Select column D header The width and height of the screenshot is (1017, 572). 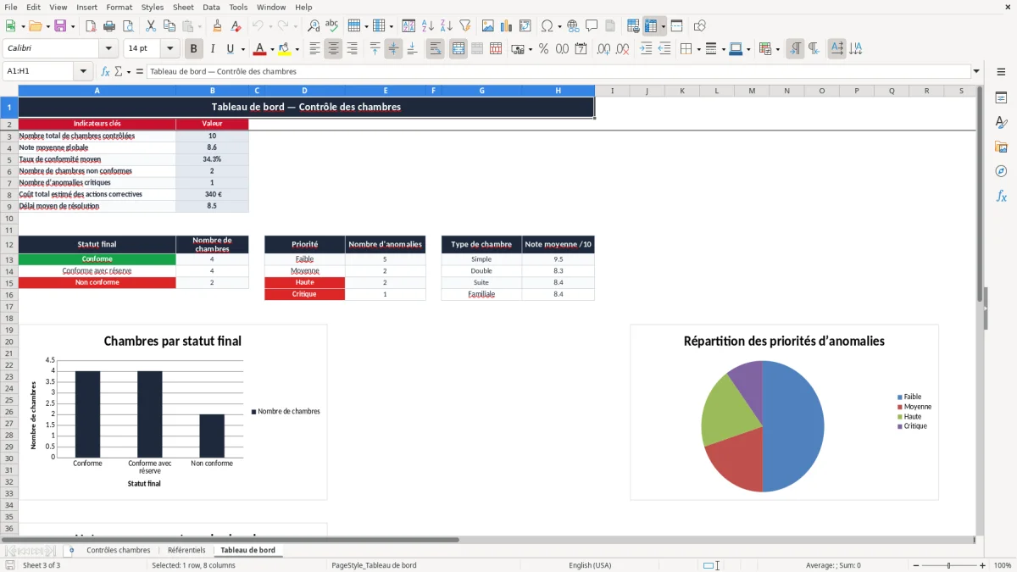(304, 91)
